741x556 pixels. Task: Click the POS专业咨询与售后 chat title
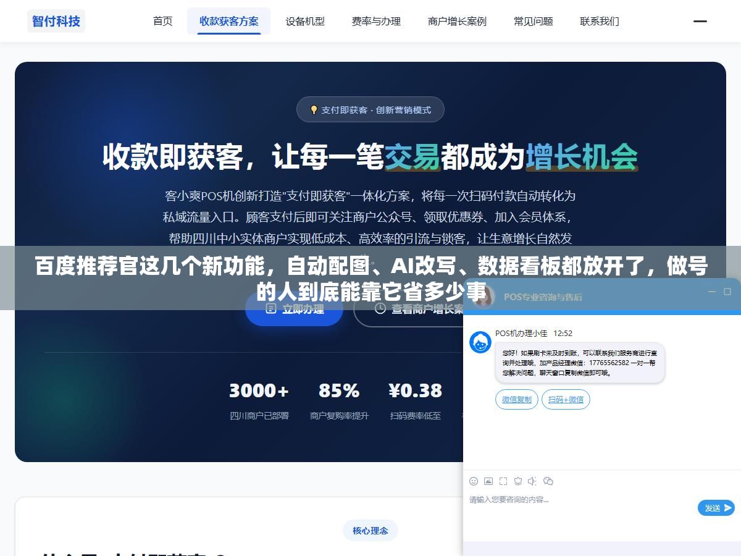coord(543,297)
